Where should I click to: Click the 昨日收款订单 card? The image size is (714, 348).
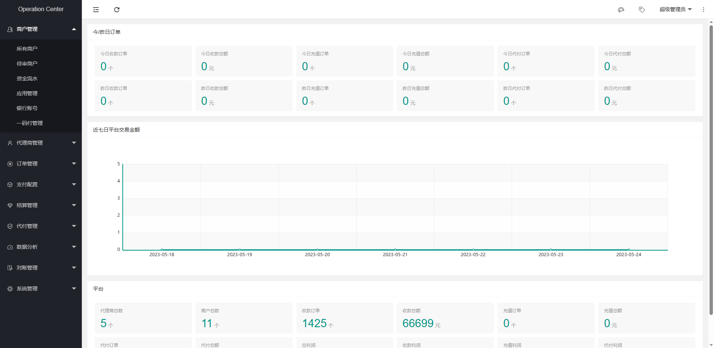[x=143, y=96]
